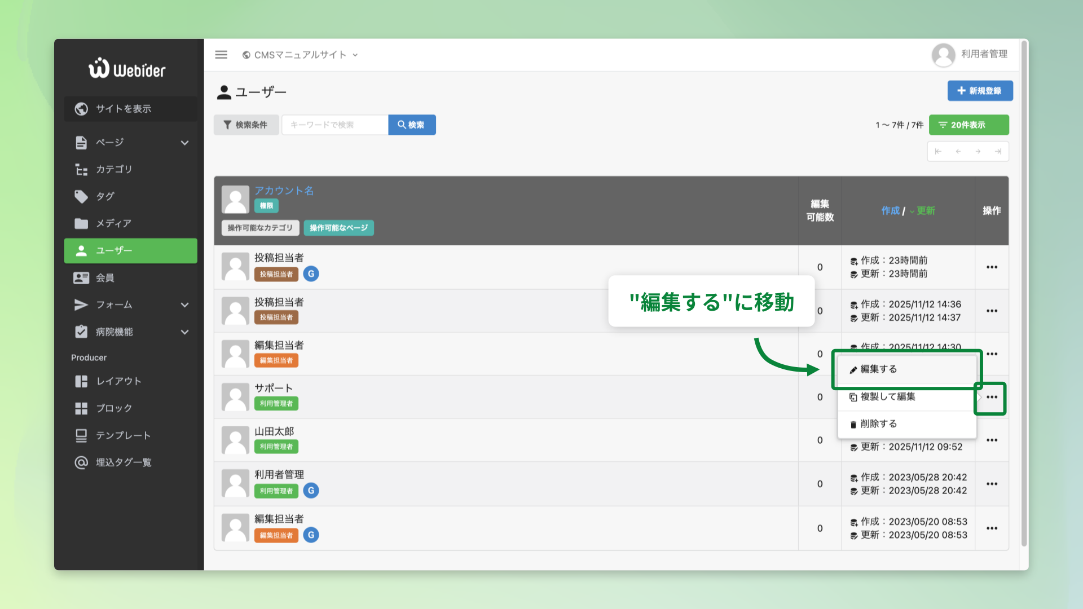Image resolution: width=1083 pixels, height=609 pixels.
Task: Expand the フォーム sidebar chevron
Action: 184,305
